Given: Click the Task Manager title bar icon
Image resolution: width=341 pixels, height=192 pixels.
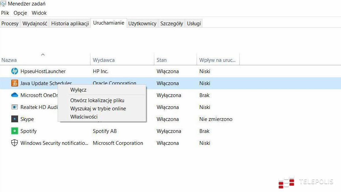Looking at the screenshot, I should coord(3,4).
